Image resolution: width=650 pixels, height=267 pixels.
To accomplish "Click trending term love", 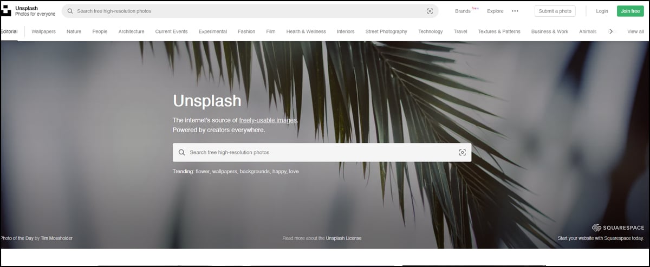I will 294,171.
